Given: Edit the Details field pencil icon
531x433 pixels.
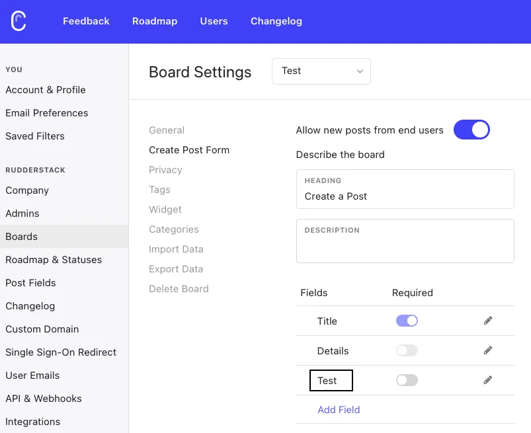Looking at the screenshot, I should tap(487, 350).
